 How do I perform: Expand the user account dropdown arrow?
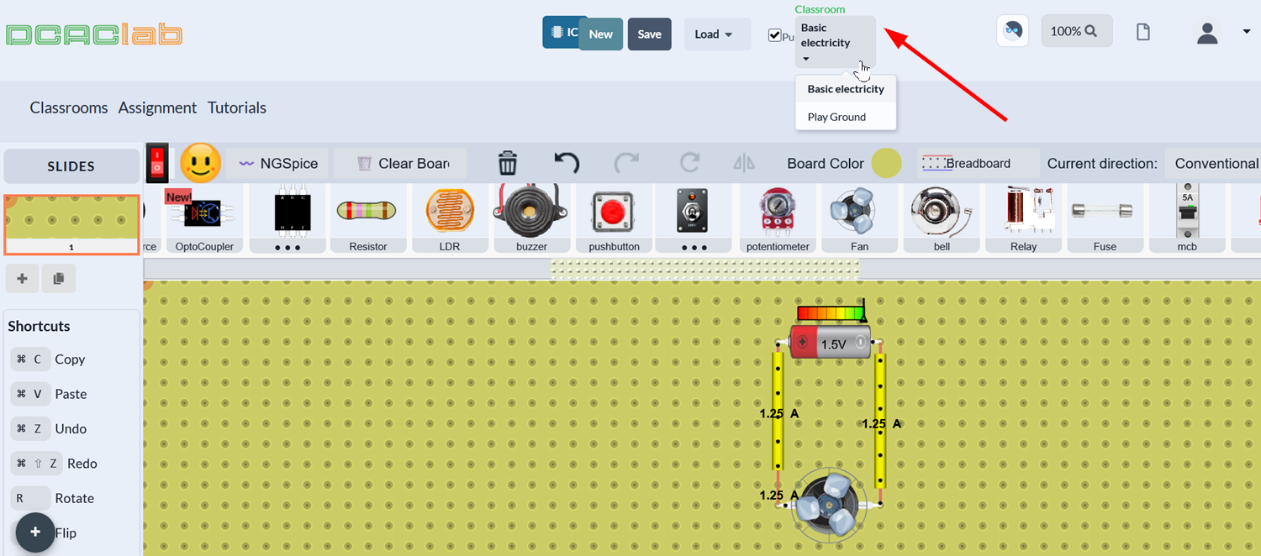click(x=1247, y=32)
